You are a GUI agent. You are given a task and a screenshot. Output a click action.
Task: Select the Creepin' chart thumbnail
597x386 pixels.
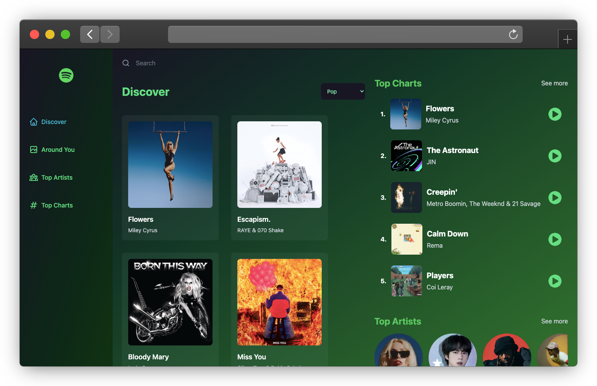(x=407, y=197)
